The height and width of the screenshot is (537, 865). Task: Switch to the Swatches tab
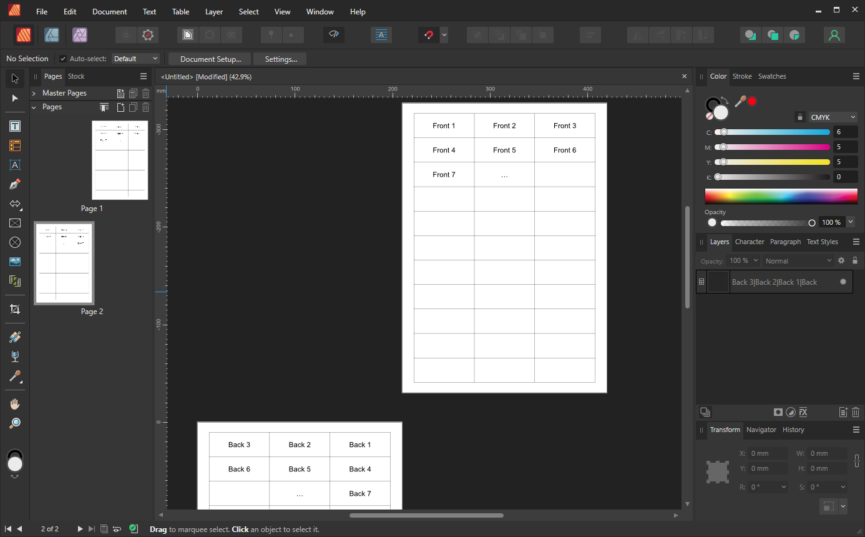[772, 76]
